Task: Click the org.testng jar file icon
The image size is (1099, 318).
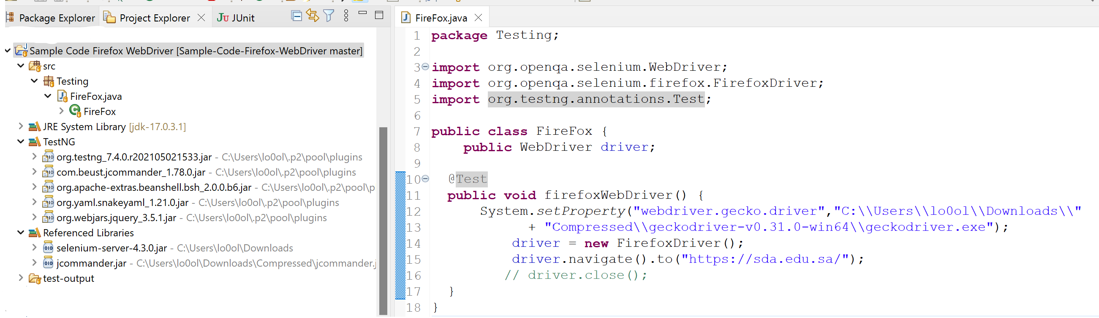Action: (x=48, y=156)
